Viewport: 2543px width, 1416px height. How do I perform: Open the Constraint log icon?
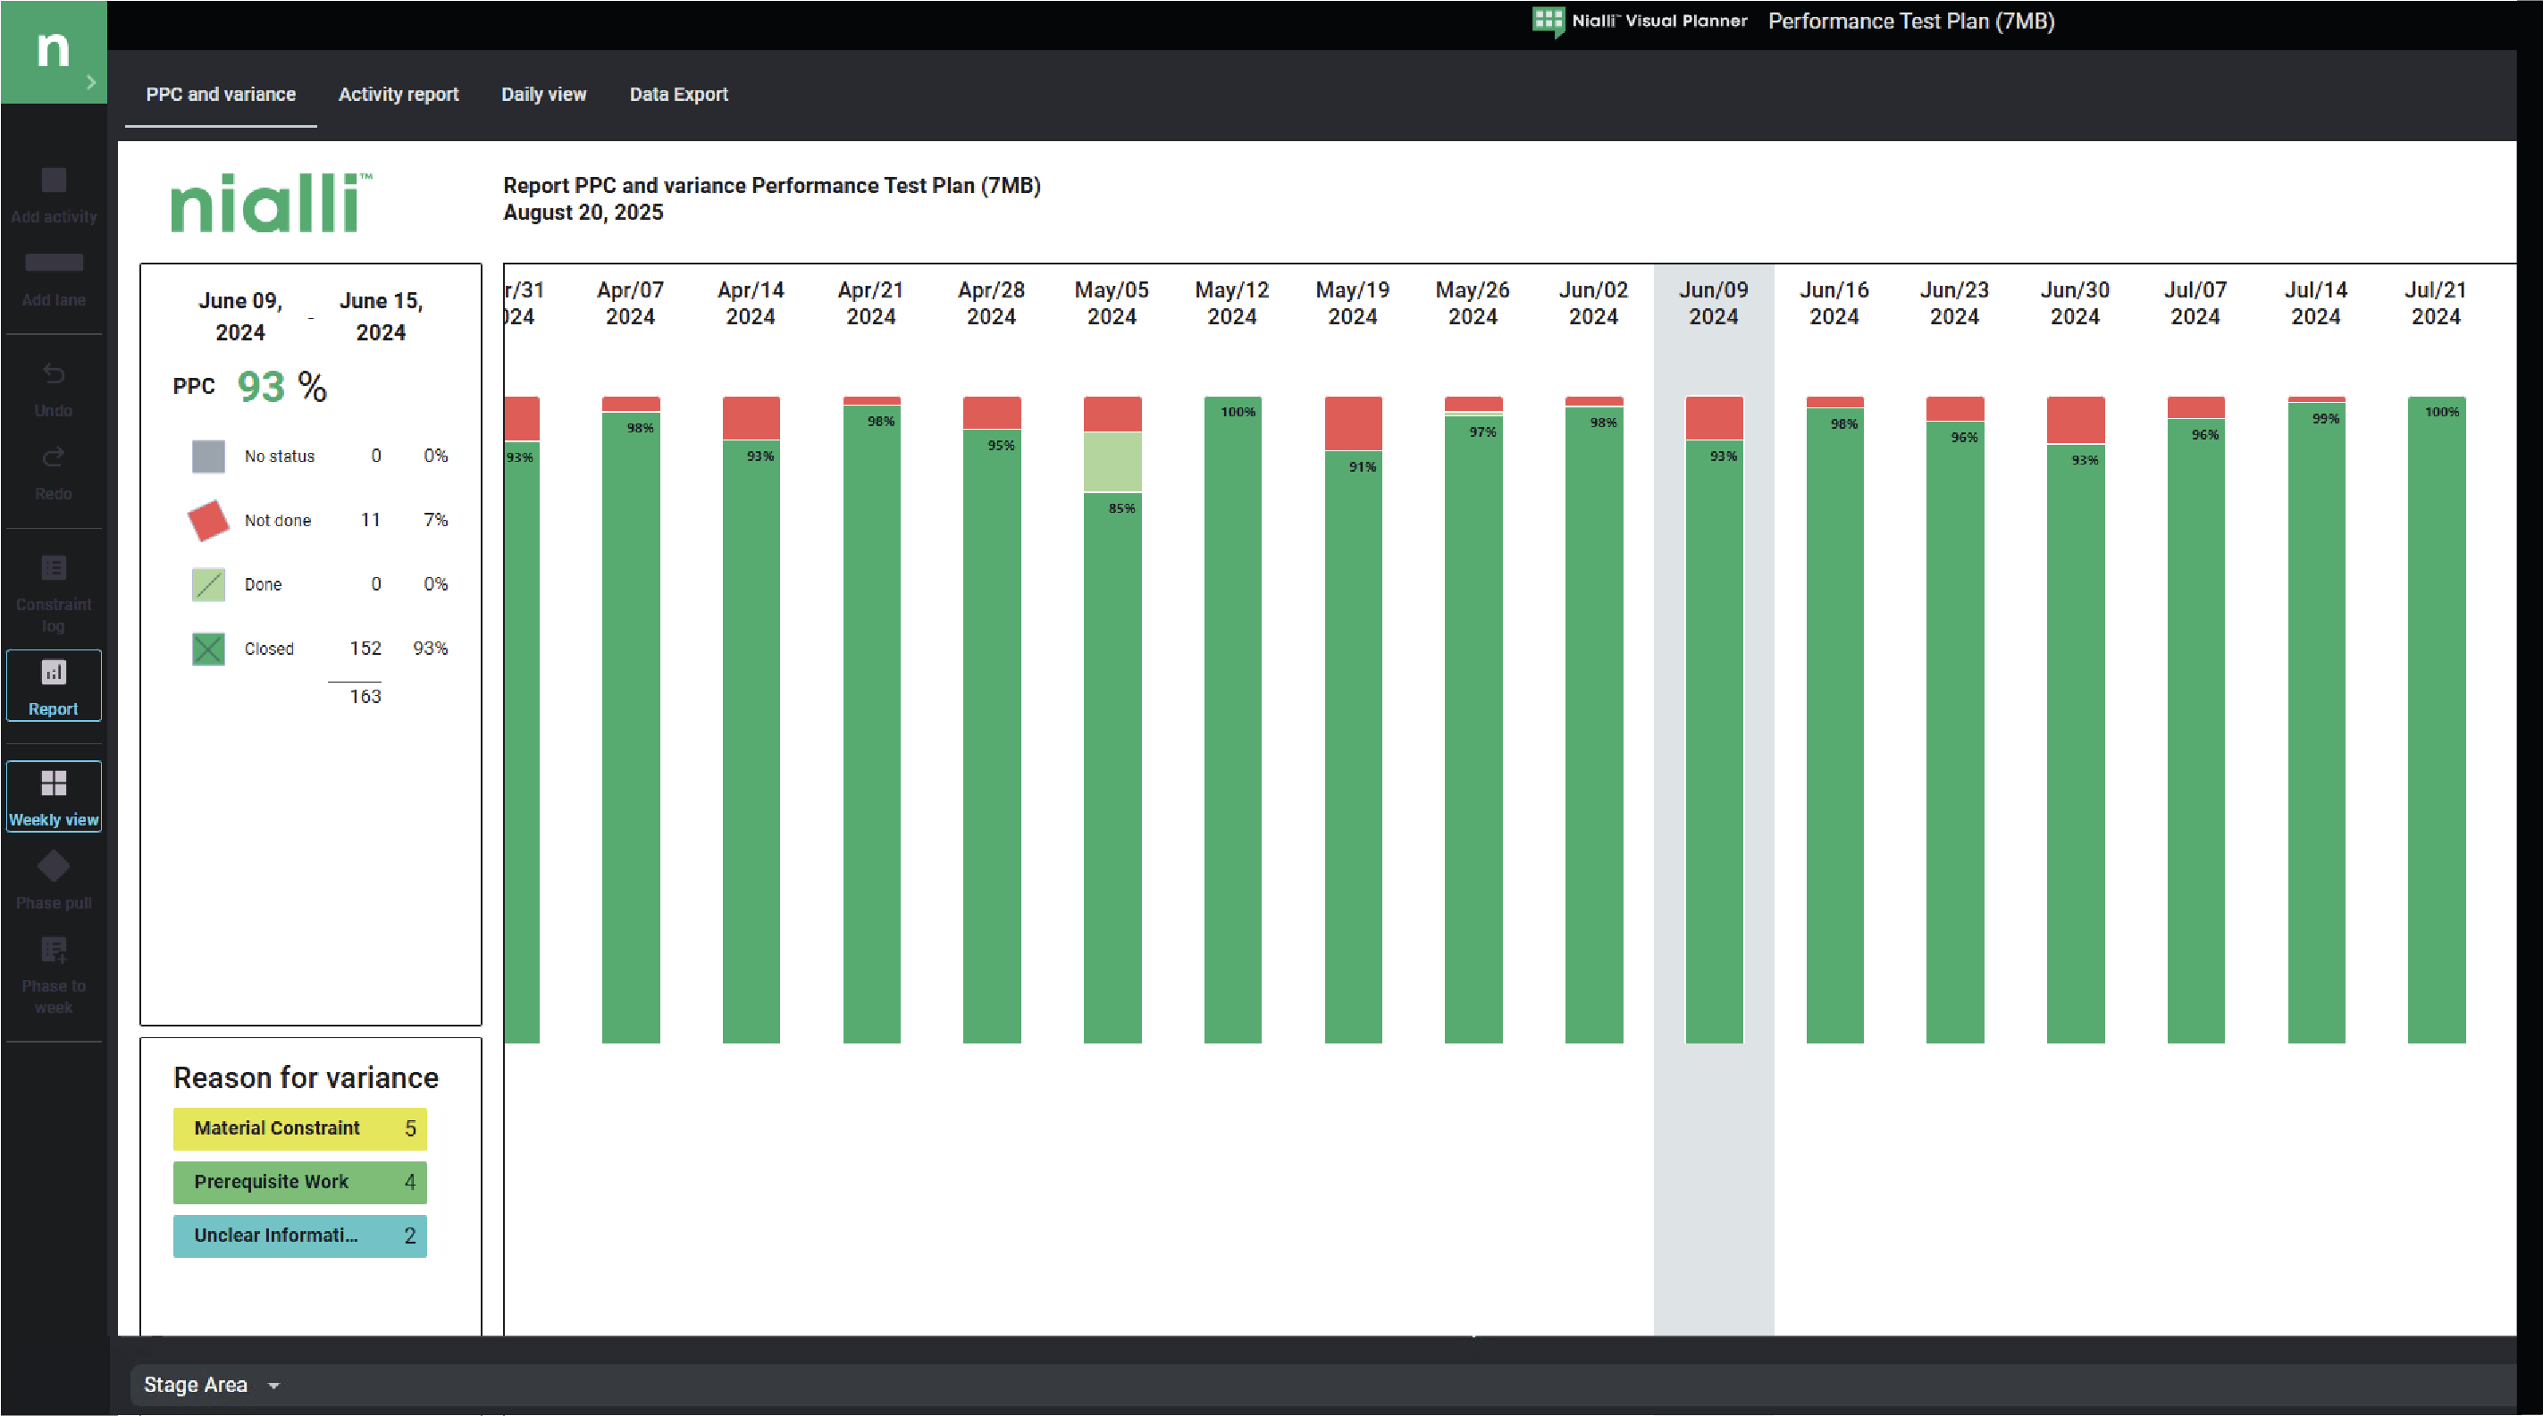pyautogui.click(x=54, y=568)
